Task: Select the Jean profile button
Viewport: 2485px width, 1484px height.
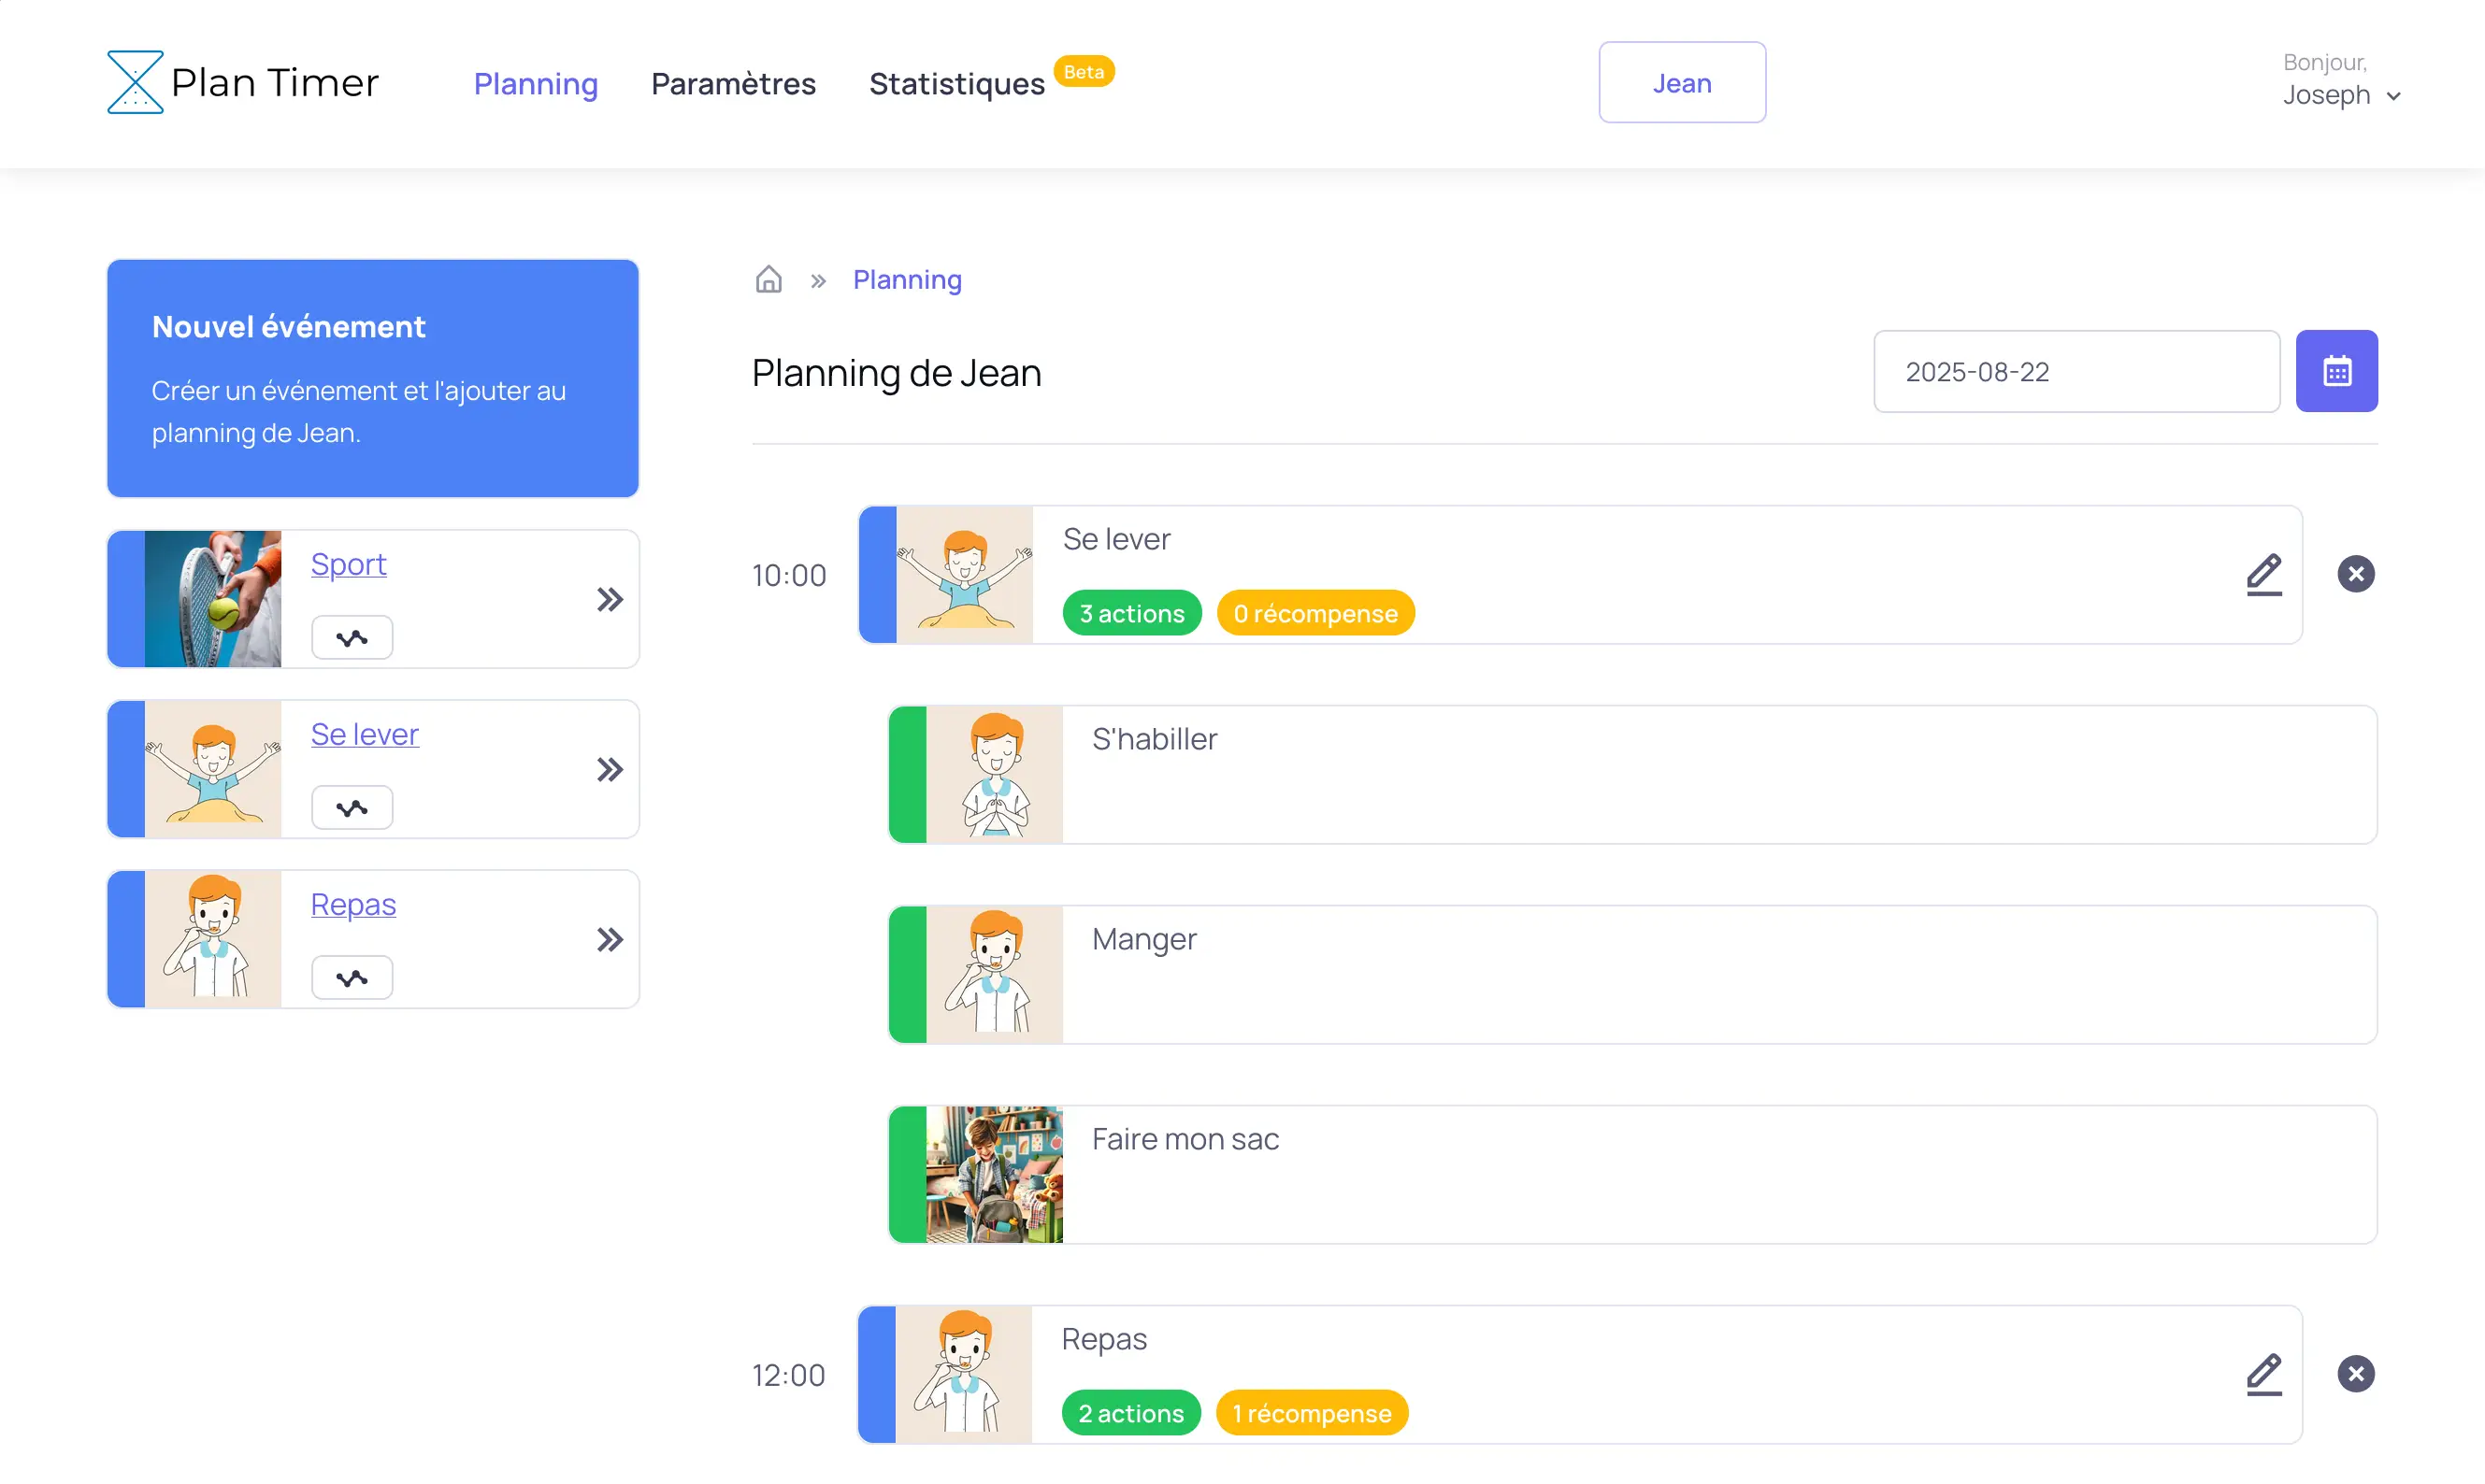Action: pos(1681,82)
